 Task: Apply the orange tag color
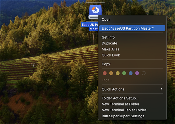[111, 73]
